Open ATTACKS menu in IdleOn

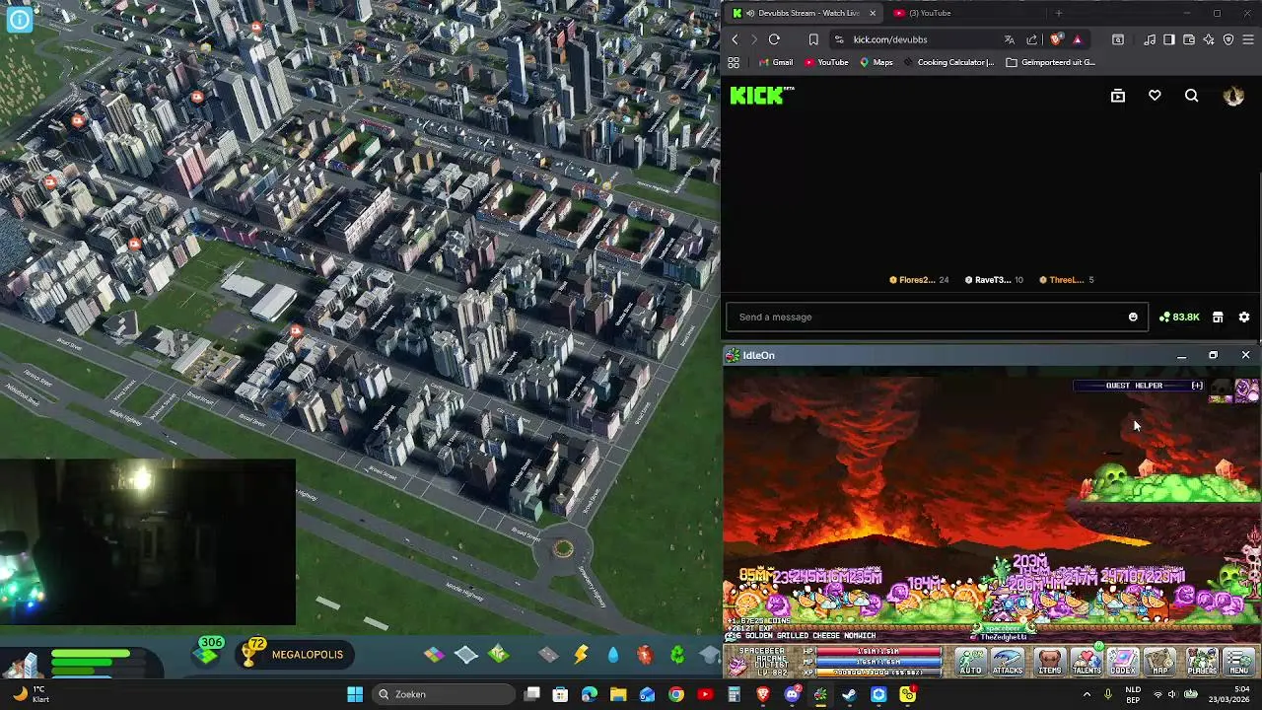point(1008,662)
